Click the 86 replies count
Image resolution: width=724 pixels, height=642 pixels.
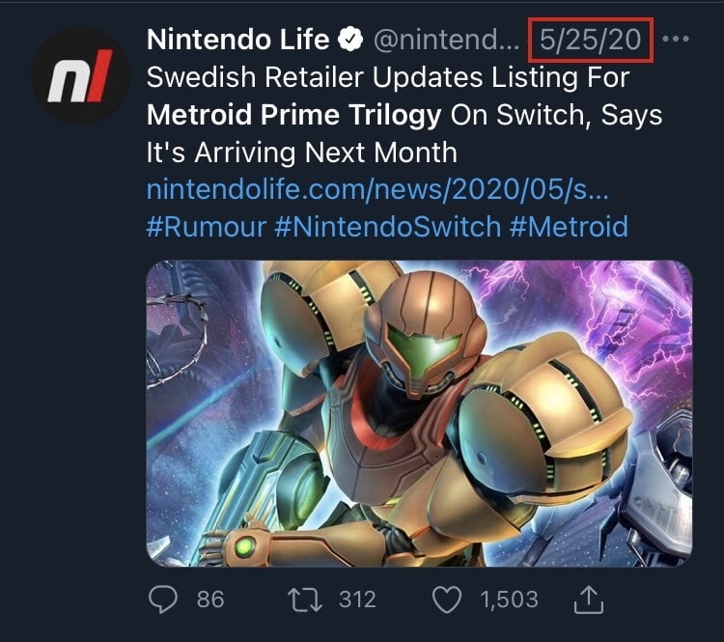pyautogui.click(x=209, y=600)
